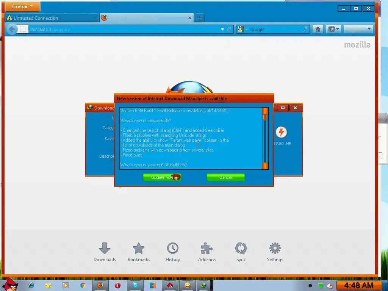The width and height of the screenshot is (388, 291).
Task: Click the green tray icon near the clock
Action: point(321,286)
